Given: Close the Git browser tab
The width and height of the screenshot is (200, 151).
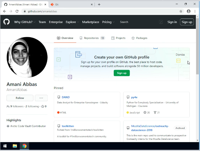Looking at the screenshot, I should [92, 4].
